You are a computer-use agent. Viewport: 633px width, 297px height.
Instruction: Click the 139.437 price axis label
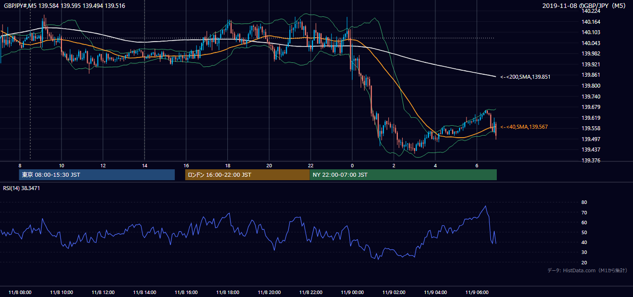tap(591, 150)
